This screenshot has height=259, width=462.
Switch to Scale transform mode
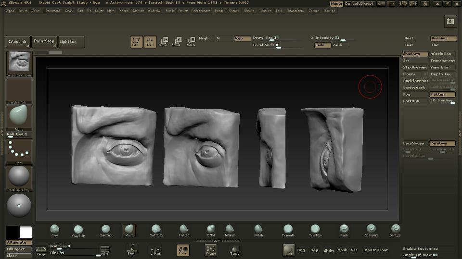(177, 42)
